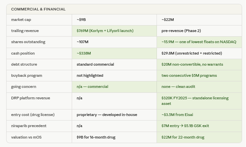Select the 'DRP platform revenue' row label
Screen dimensions: 246x147
(x=30, y=98)
